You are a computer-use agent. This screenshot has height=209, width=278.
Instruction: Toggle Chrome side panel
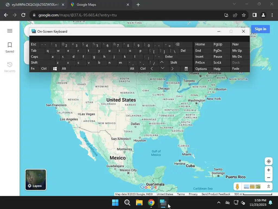click(255, 15)
